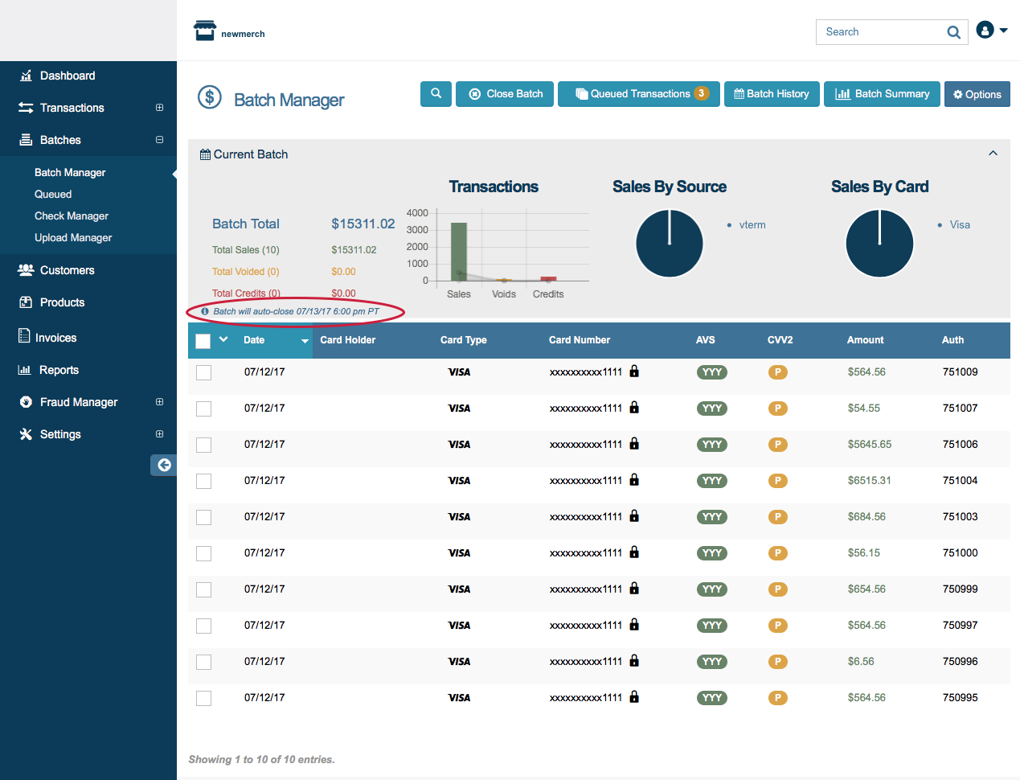
Task: Click the lock icon on the $564.56 row with auth 751009
Action: (x=634, y=372)
